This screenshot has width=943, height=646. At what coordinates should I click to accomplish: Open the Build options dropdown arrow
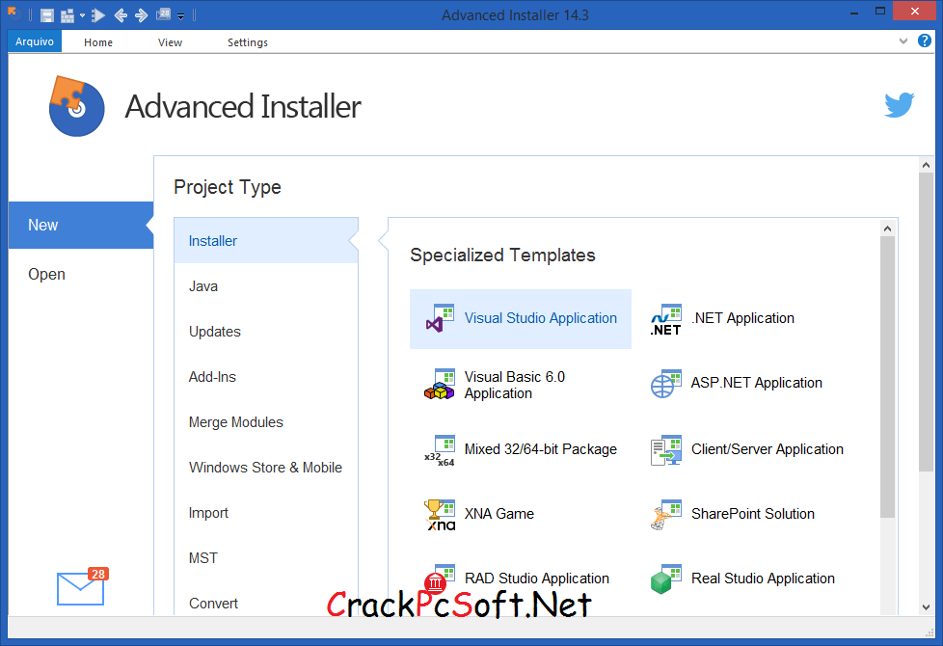(x=82, y=15)
